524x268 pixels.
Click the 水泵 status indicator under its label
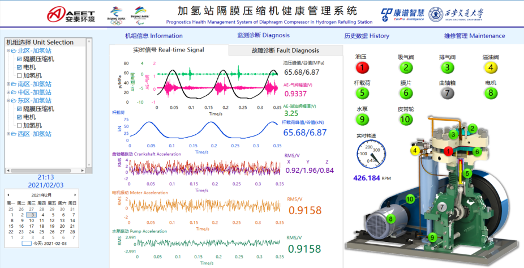(363, 119)
